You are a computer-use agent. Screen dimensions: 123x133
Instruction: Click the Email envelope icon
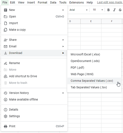click(6, 46)
